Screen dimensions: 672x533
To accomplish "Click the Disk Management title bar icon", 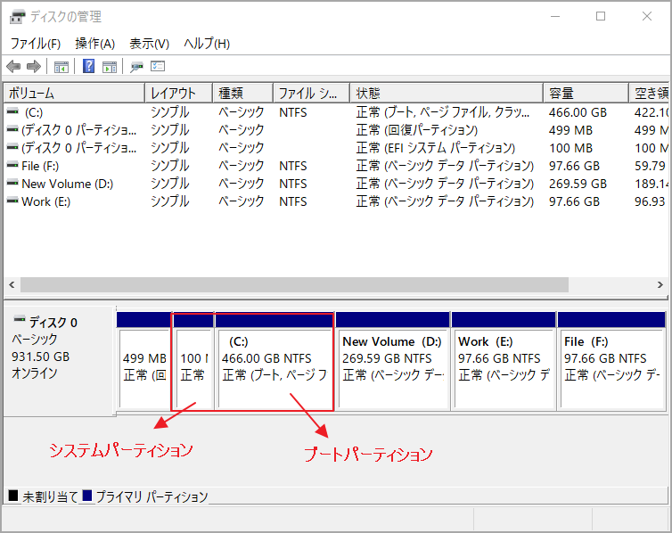I will tap(18, 17).
